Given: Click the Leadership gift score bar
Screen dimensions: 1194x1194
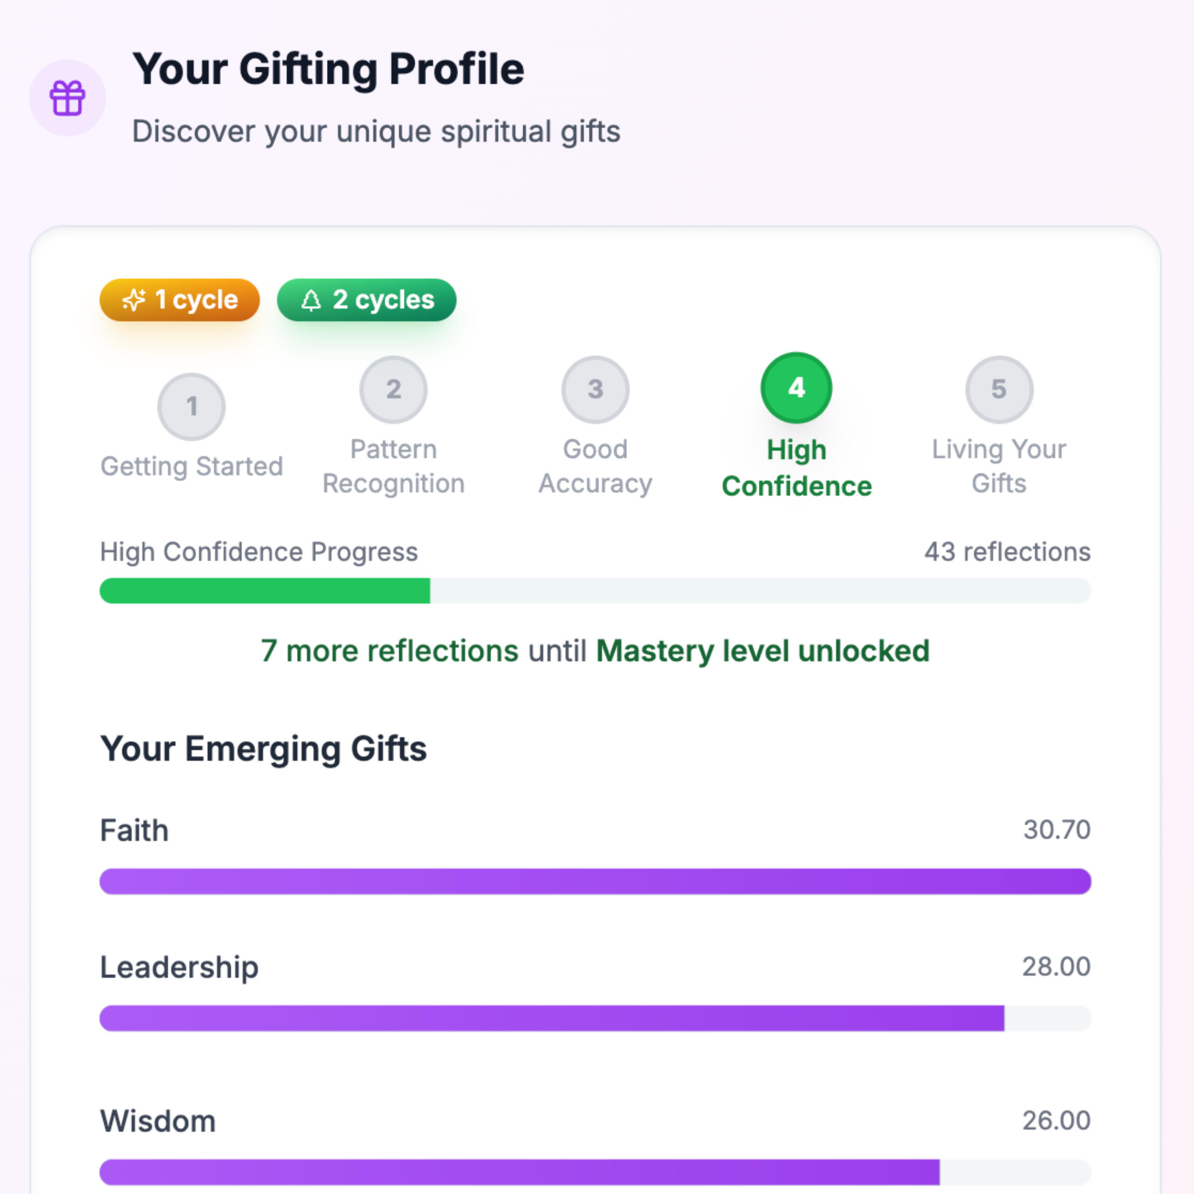Looking at the screenshot, I should tap(551, 1018).
